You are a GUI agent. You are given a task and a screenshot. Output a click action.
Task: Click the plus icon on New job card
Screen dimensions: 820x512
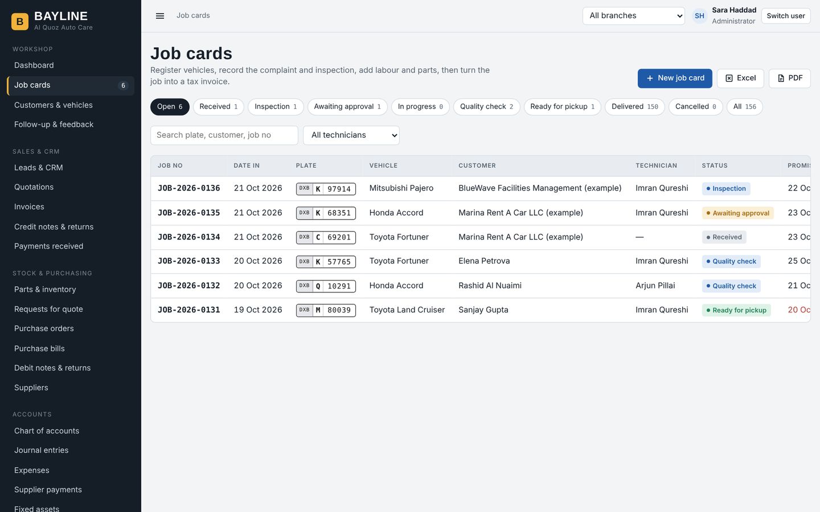coord(650,79)
